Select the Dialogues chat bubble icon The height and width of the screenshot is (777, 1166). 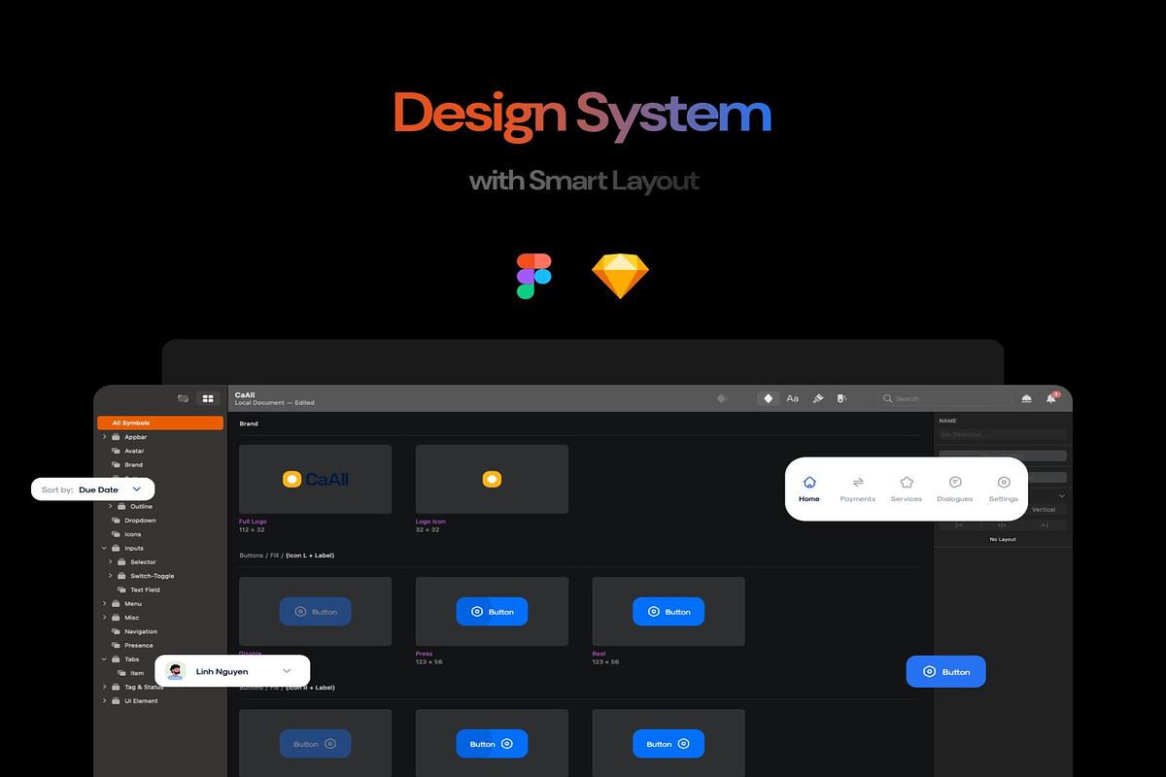(x=955, y=482)
